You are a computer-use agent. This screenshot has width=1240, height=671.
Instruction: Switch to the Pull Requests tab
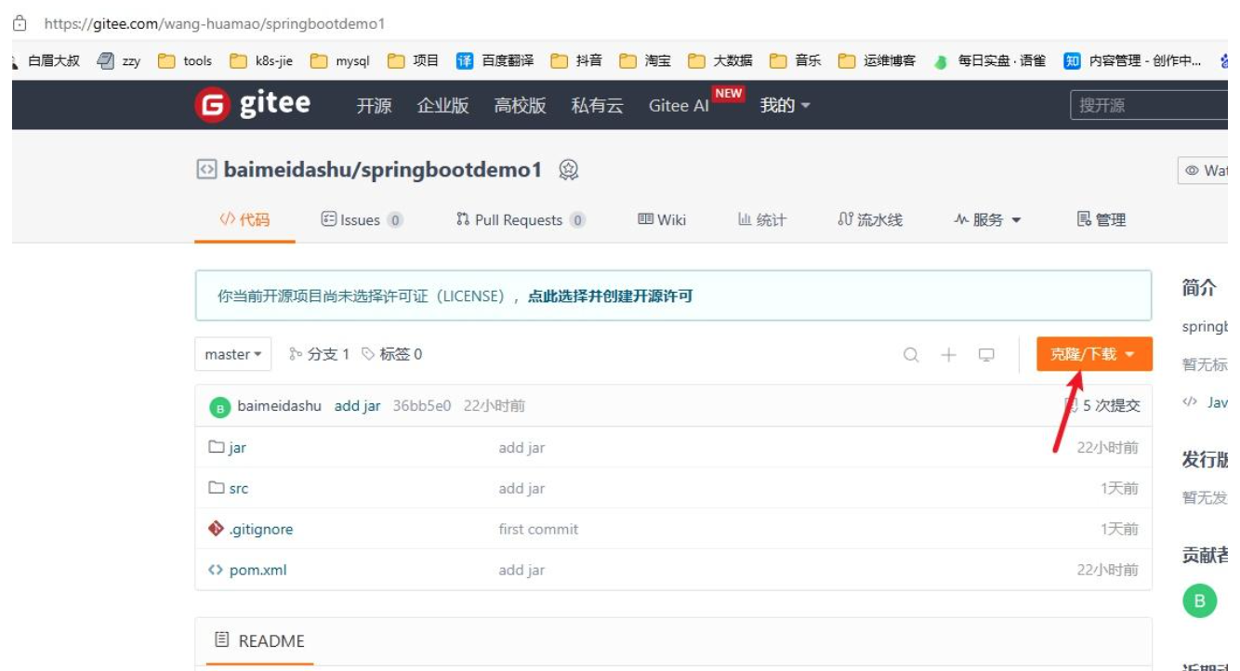coord(521,220)
